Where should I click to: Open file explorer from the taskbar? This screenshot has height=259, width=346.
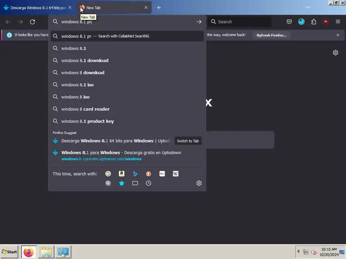[46, 252]
